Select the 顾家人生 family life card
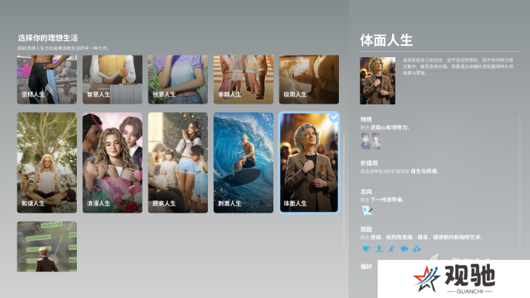The image size is (530, 298). tap(177, 162)
